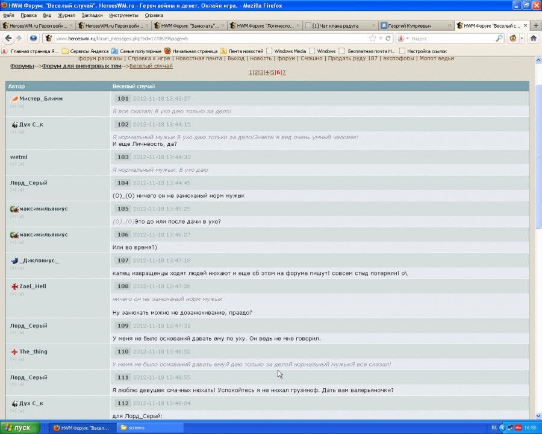The width and height of the screenshot is (542, 434).
Task: Open the Закладки menu
Action: [92, 15]
